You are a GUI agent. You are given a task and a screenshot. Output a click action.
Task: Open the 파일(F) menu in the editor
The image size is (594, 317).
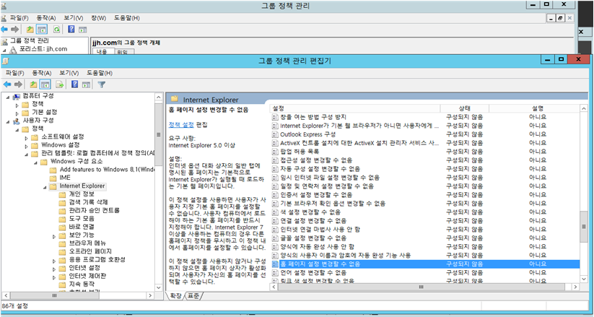pos(14,73)
